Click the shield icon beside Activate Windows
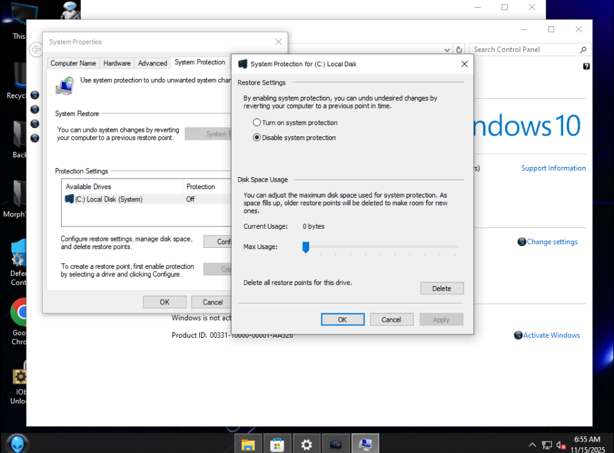Viewport: 614px width, 453px height. [518, 335]
